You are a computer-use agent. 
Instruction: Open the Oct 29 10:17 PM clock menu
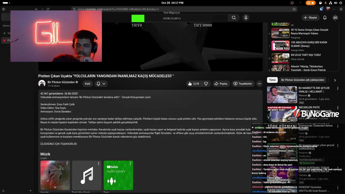pos(172,3)
